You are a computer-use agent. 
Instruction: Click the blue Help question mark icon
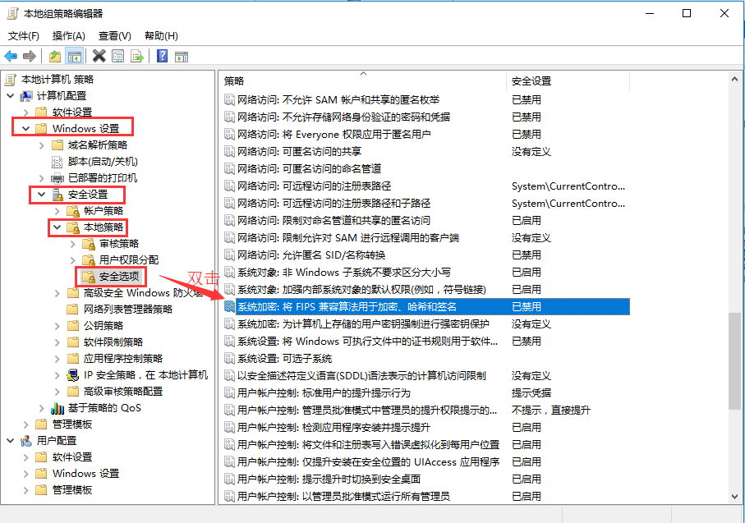pos(163,56)
